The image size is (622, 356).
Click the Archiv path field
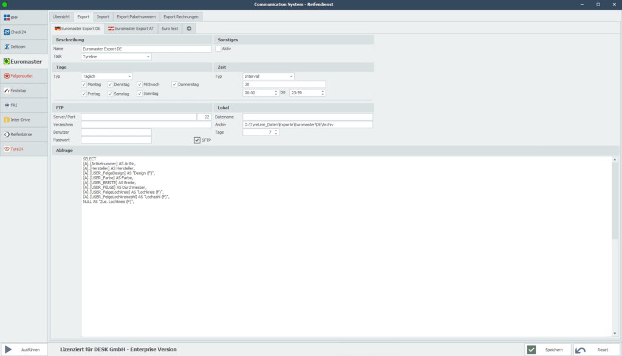coord(308,125)
